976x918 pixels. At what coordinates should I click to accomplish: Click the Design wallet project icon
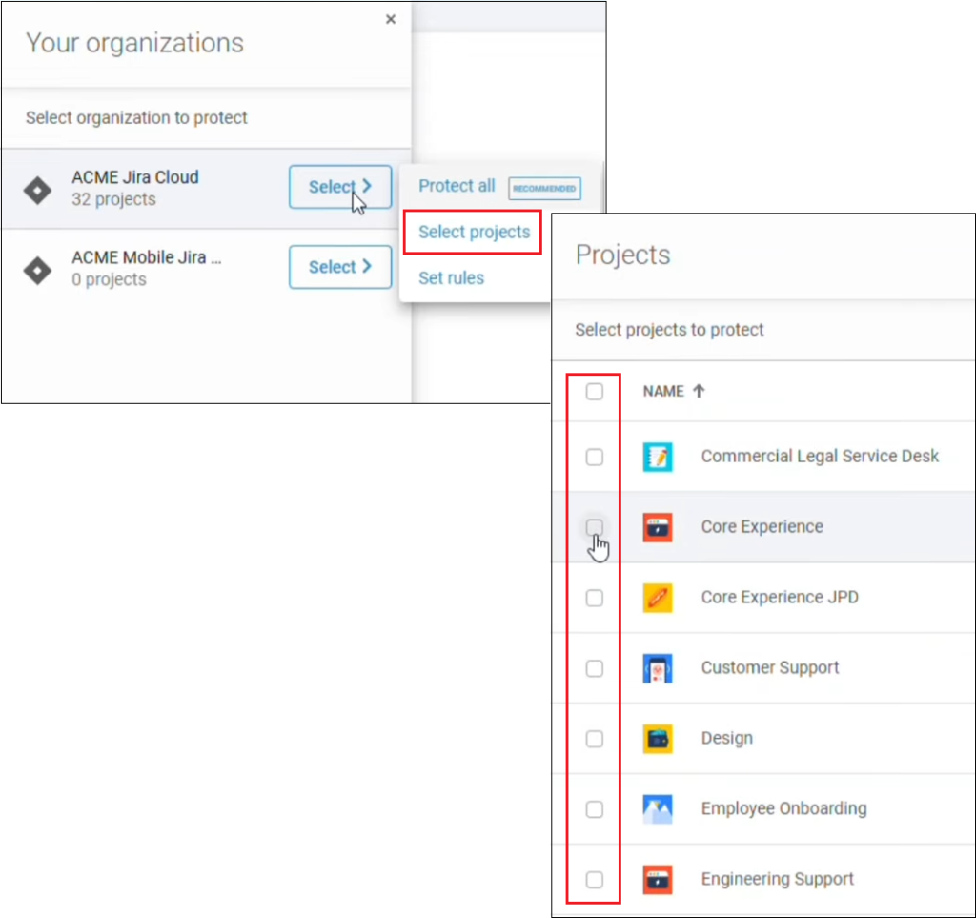[x=658, y=738]
